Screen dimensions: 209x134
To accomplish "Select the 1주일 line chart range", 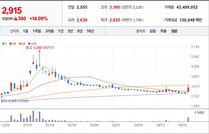I will click(37, 31).
